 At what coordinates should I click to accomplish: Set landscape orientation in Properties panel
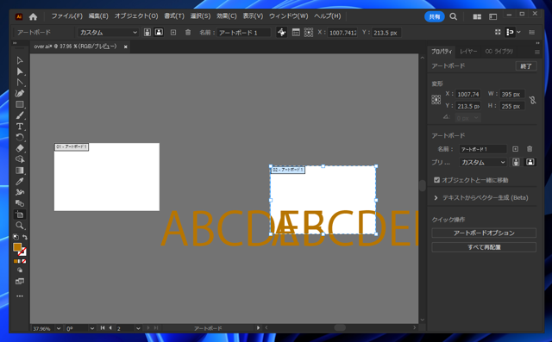(530, 162)
